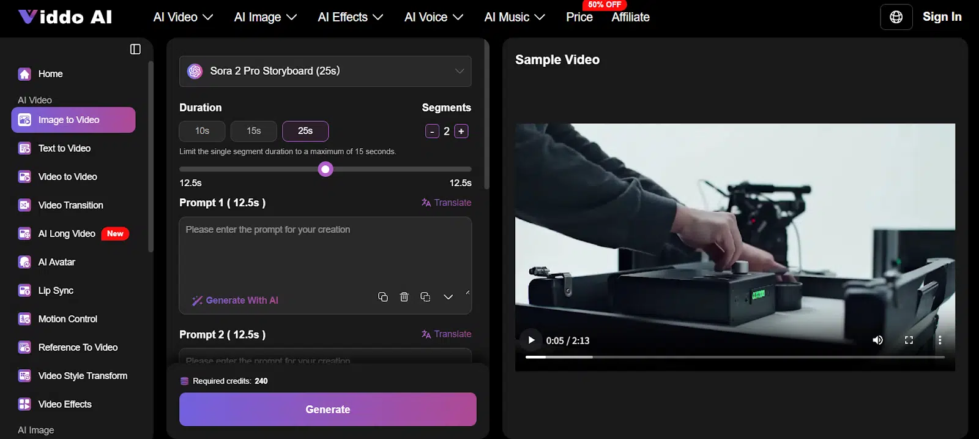Open the Affiliate page
This screenshot has height=439, width=979.
[630, 17]
